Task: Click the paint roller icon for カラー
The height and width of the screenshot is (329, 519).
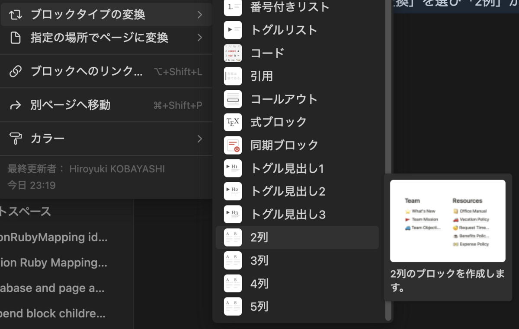Action: 16,139
